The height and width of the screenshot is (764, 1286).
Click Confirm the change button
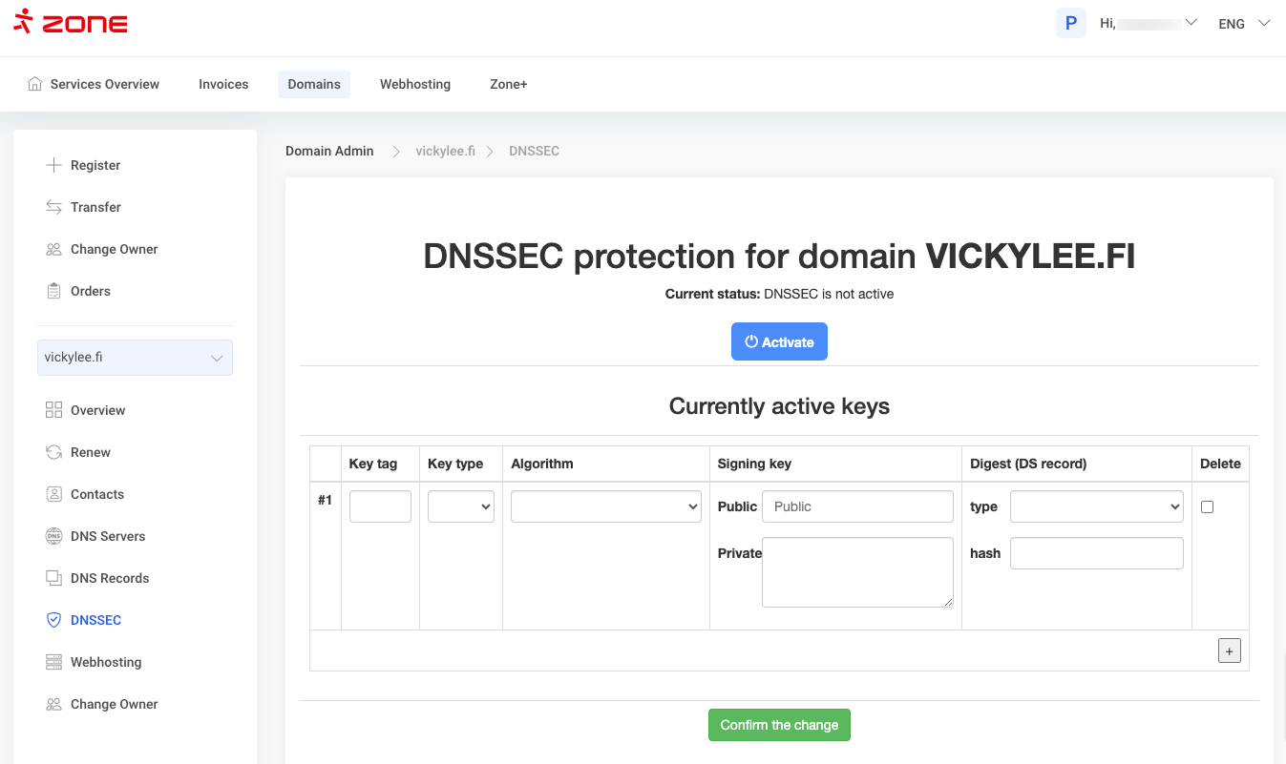point(779,725)
